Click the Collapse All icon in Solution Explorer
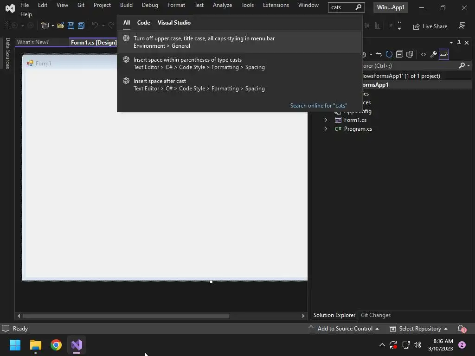This screenshot has width=475, height=356. tap(399, 54)
